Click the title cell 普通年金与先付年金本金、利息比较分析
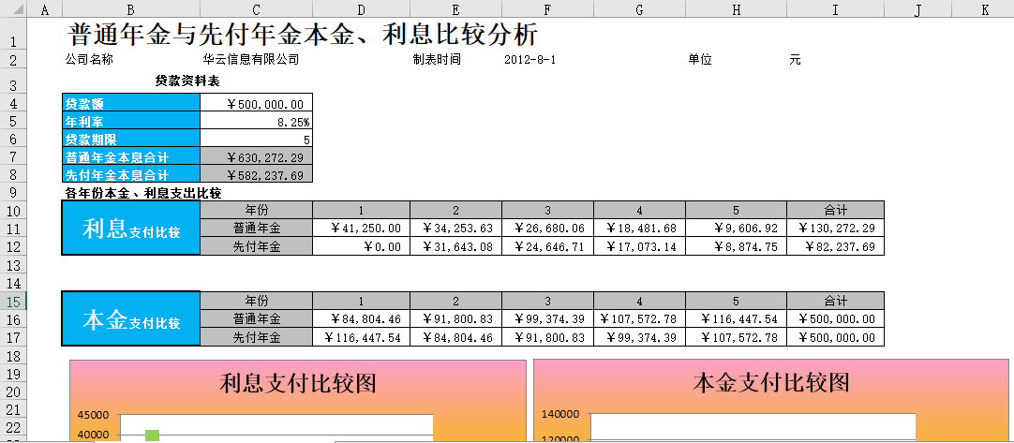The height and width of the screenshot is (443, 1014). pos(304,36)
